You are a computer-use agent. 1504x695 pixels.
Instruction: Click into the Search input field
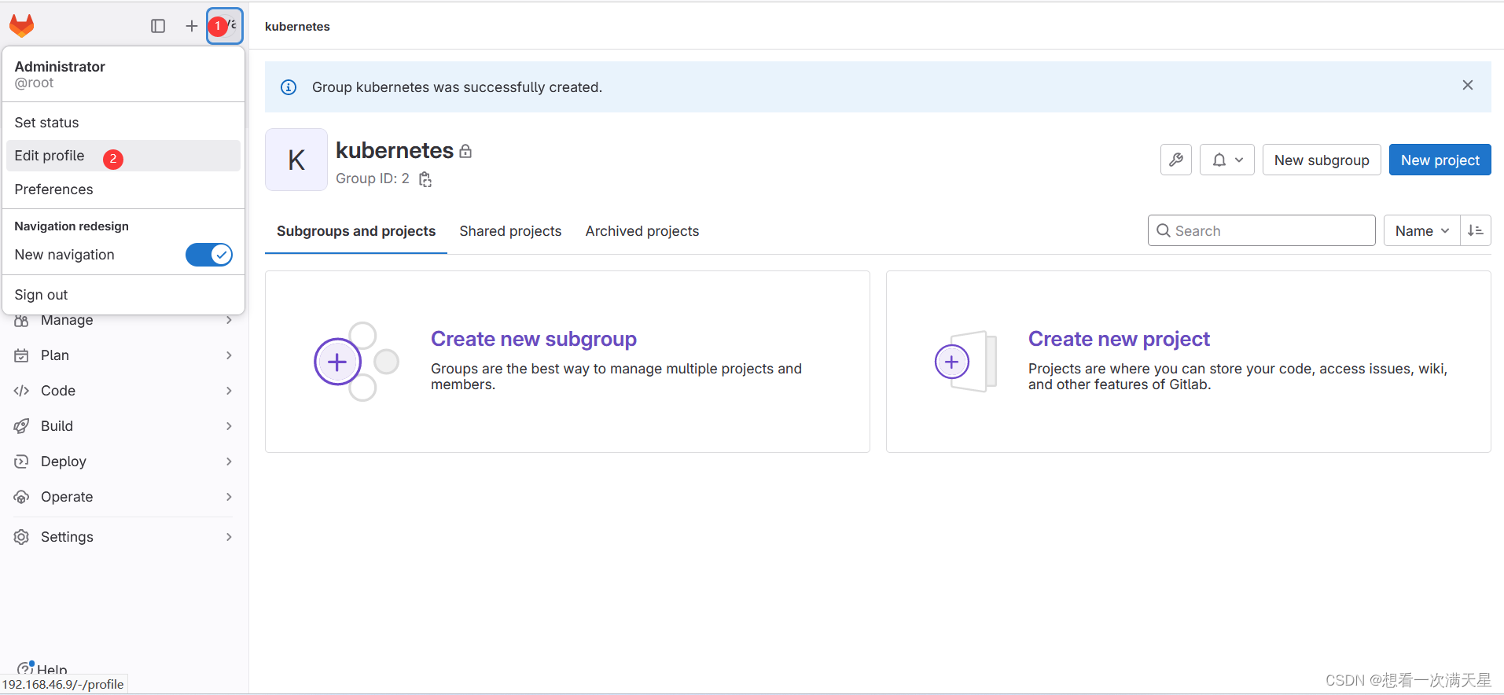click(1261, 230)
